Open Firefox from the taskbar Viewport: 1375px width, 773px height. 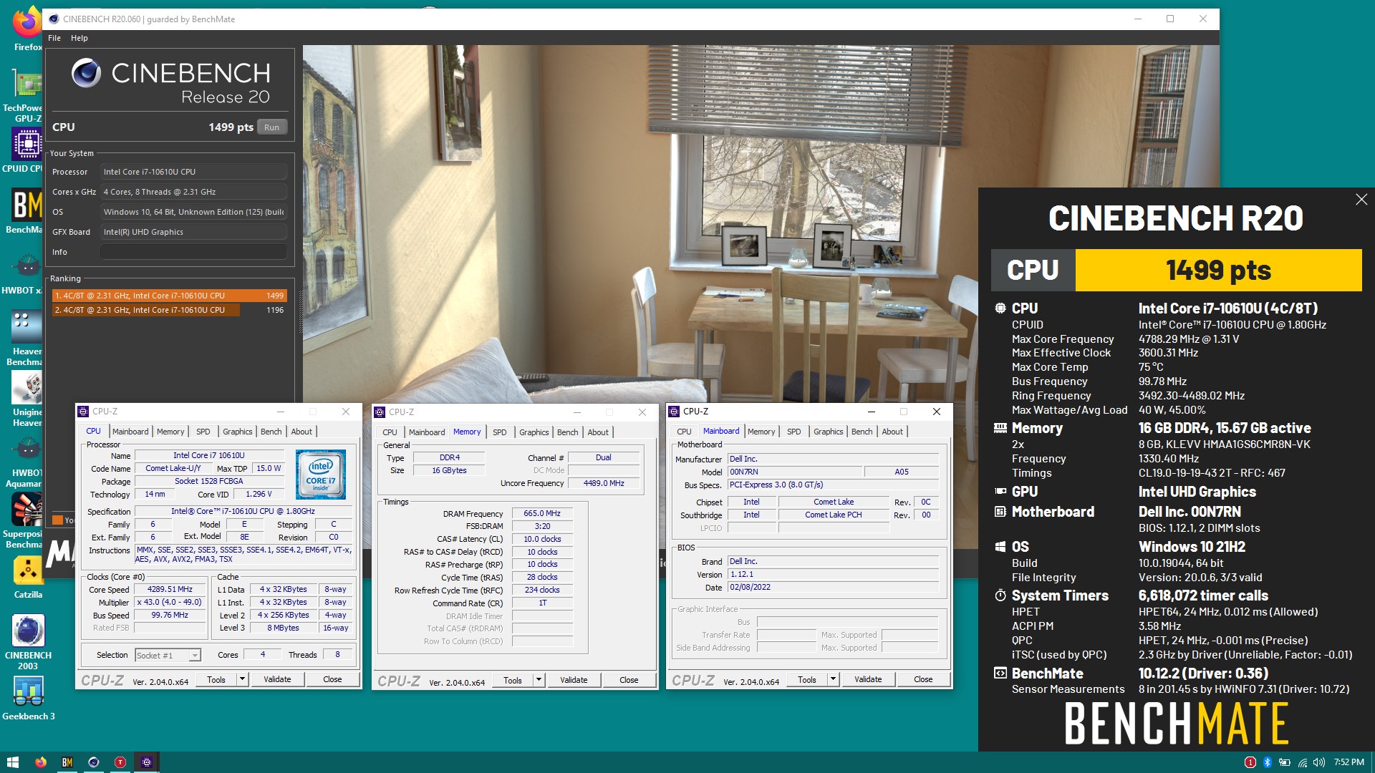[41, 762]
